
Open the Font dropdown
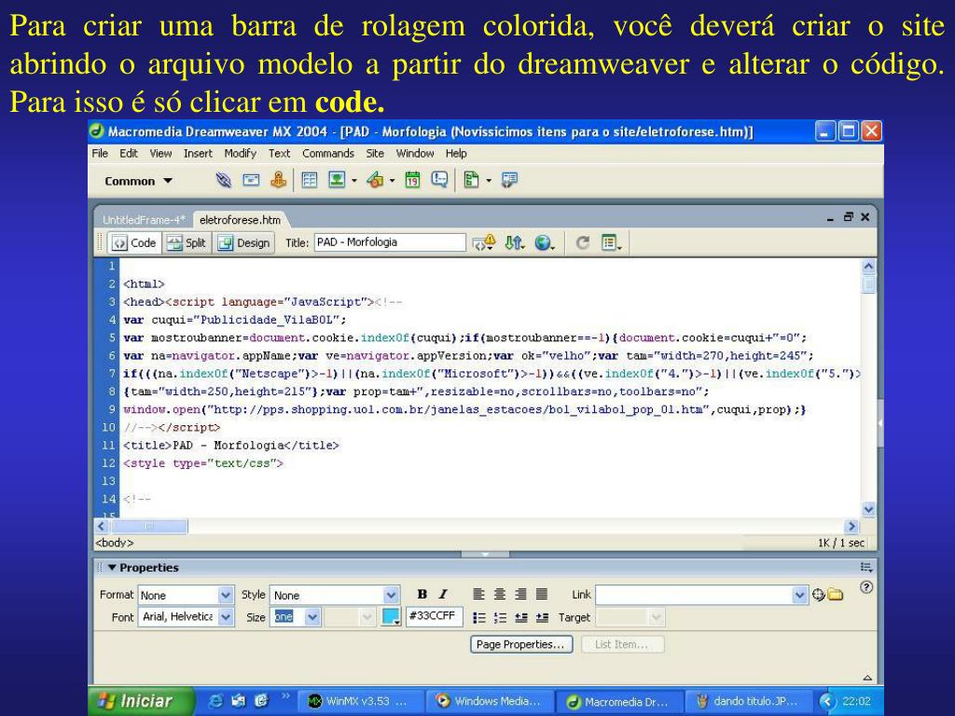point(226,617)
